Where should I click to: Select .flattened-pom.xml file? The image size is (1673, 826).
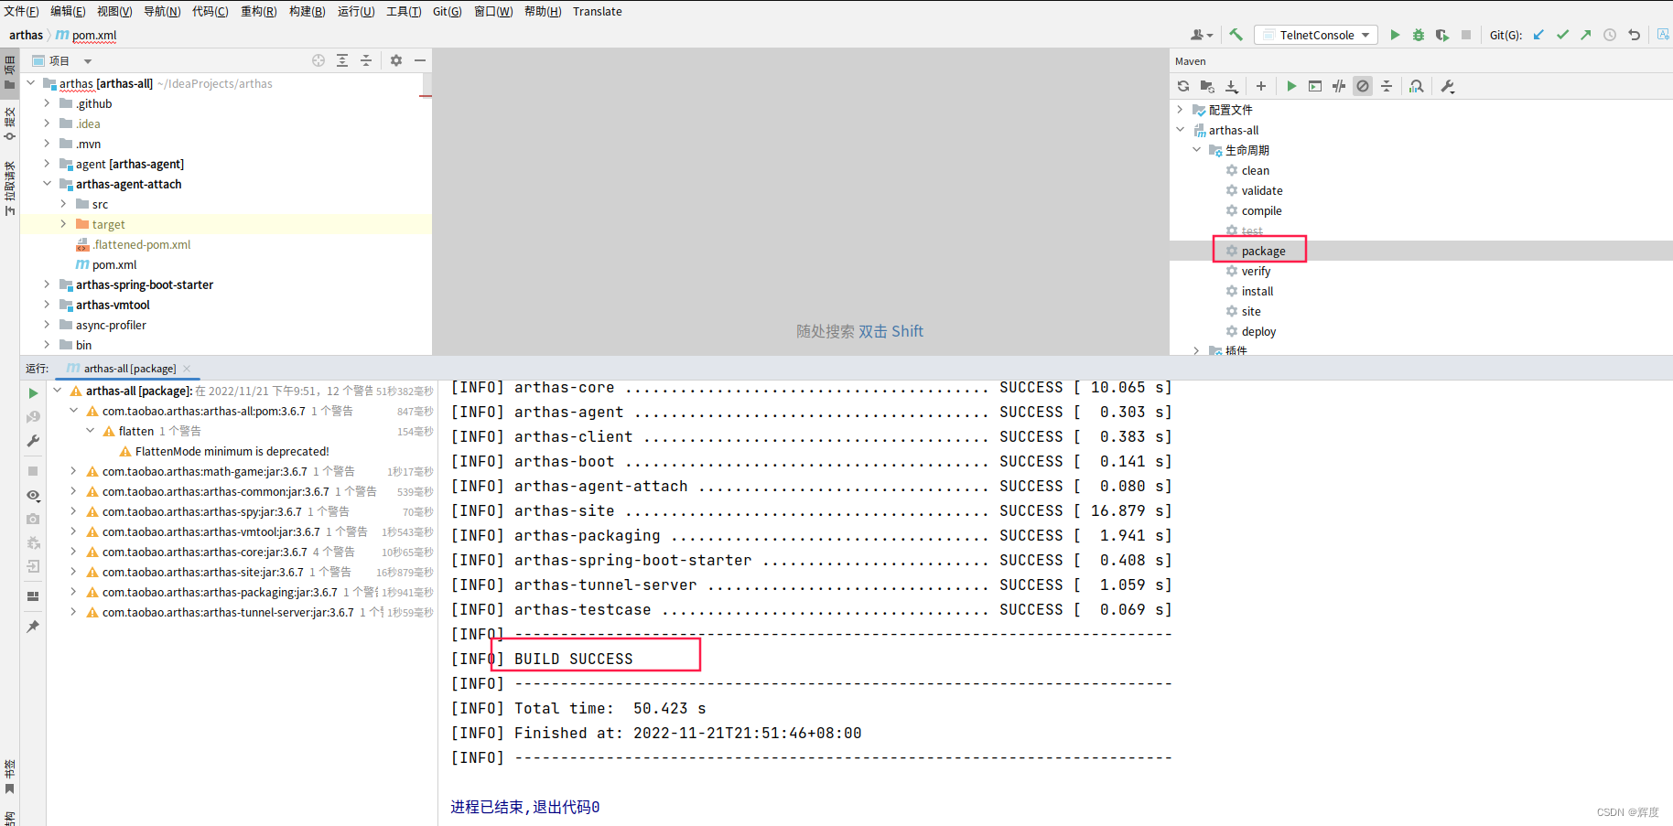click(142, 244)
